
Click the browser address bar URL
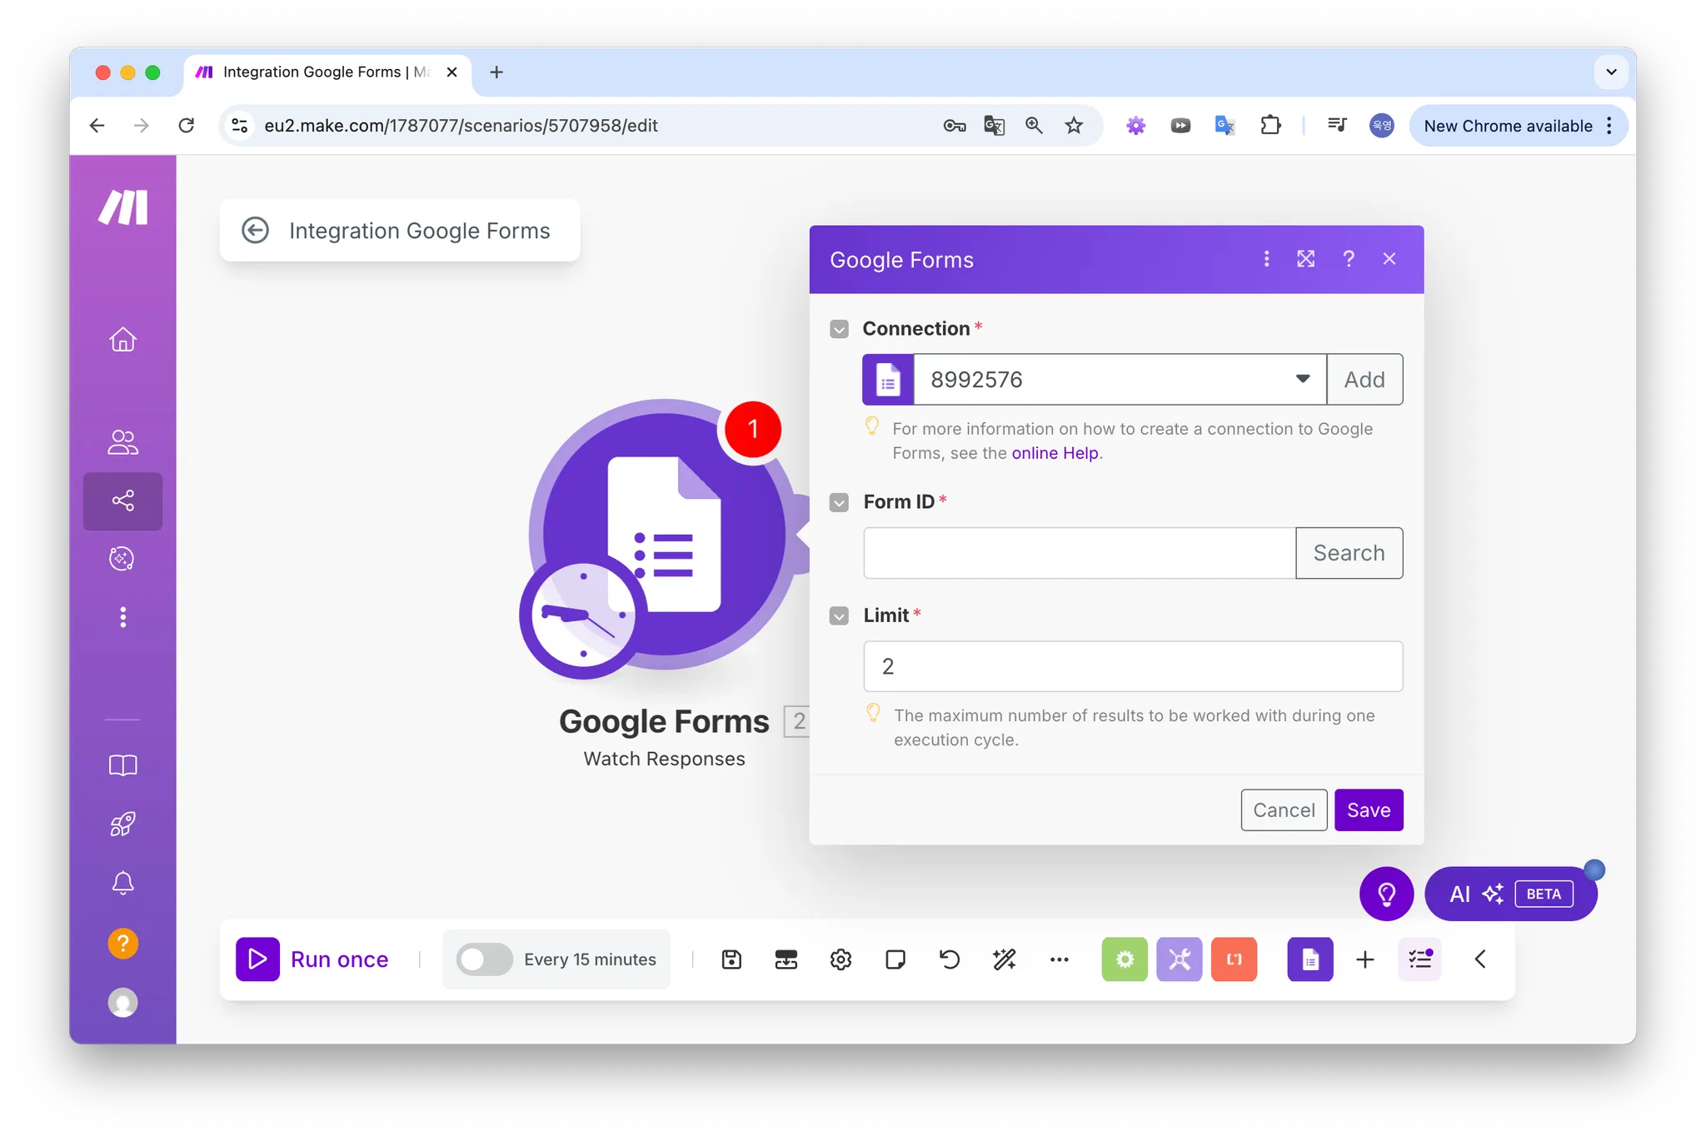click(x=461, y=126)
